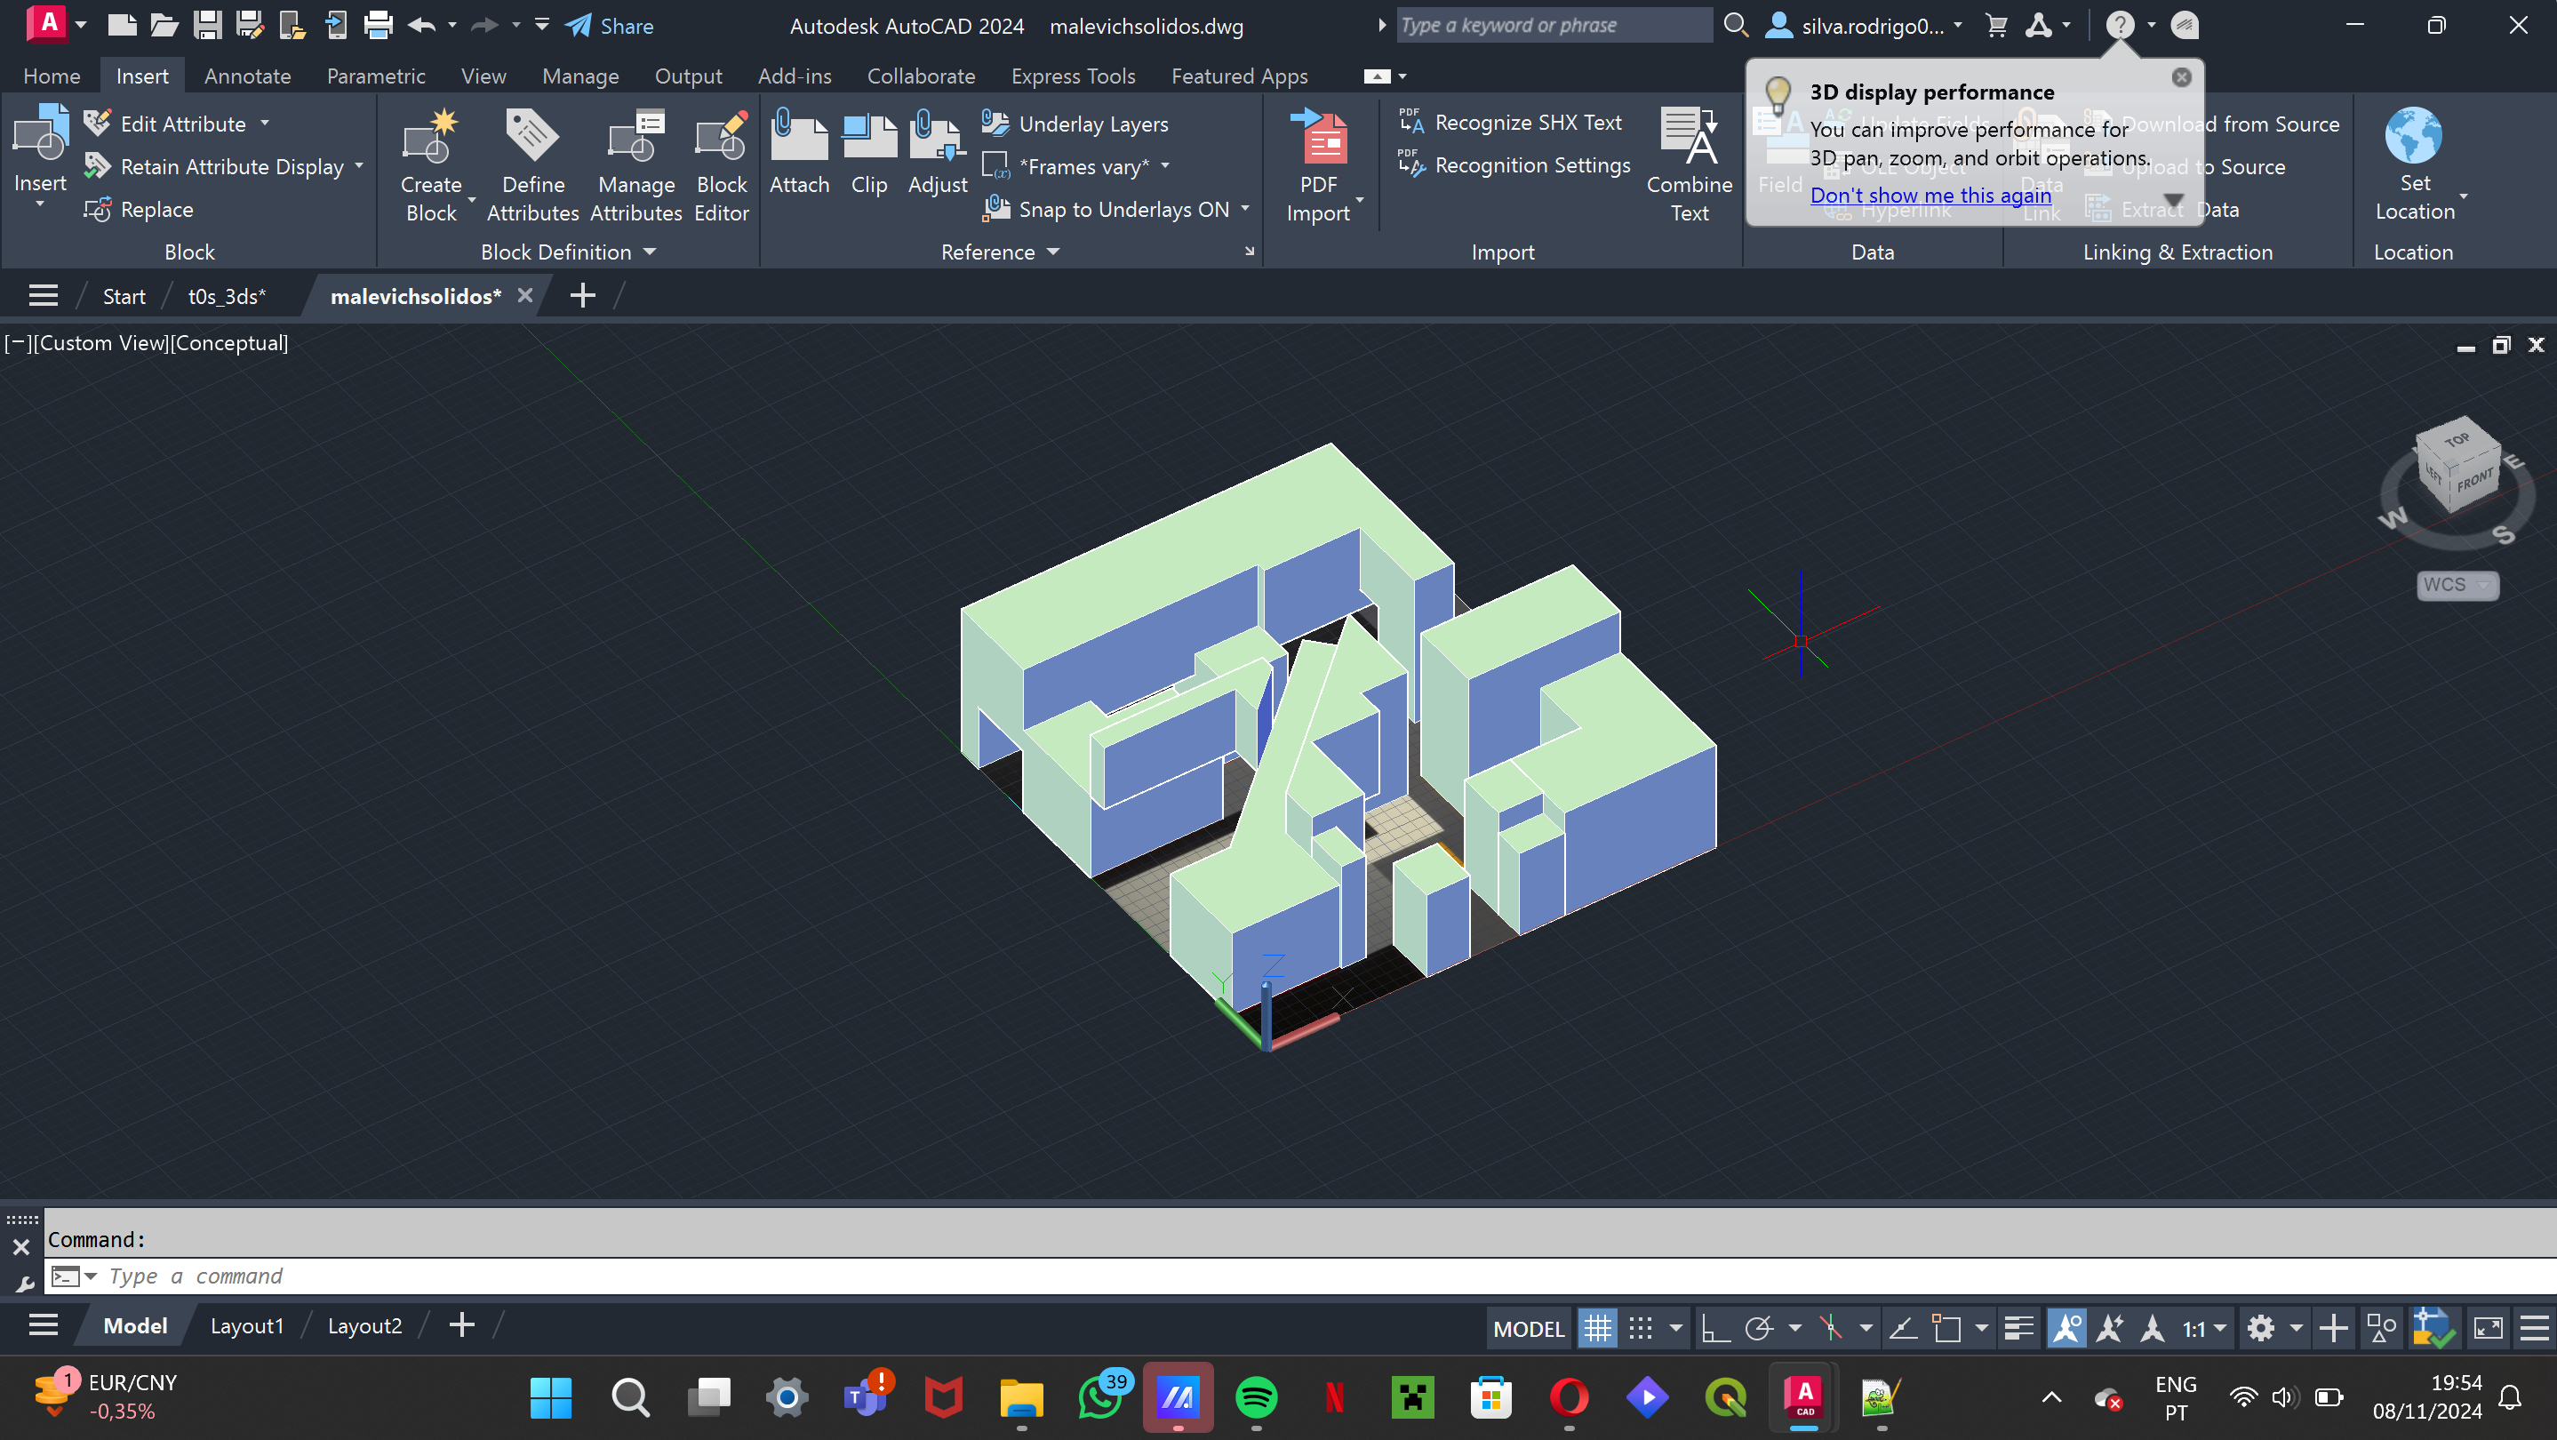The height and width of the screenshot is (1440, 2557).
Task: Click the Help question mark icon
Action: (x=2121, y=26)
